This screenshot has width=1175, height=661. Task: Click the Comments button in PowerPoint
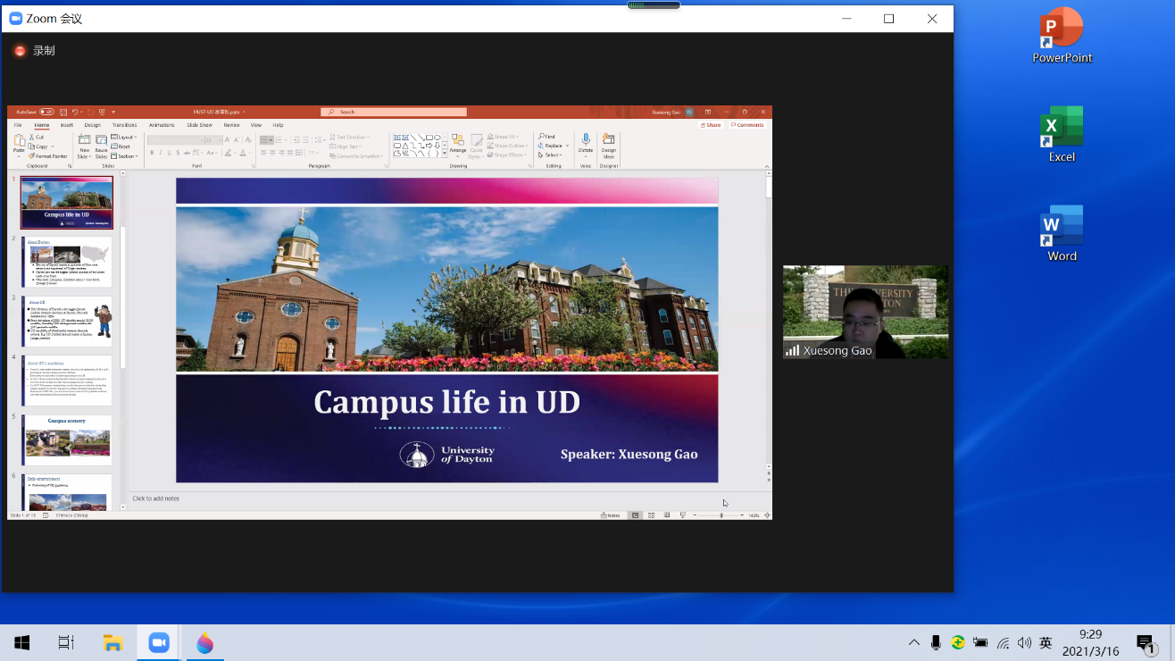tap(747, 125)
